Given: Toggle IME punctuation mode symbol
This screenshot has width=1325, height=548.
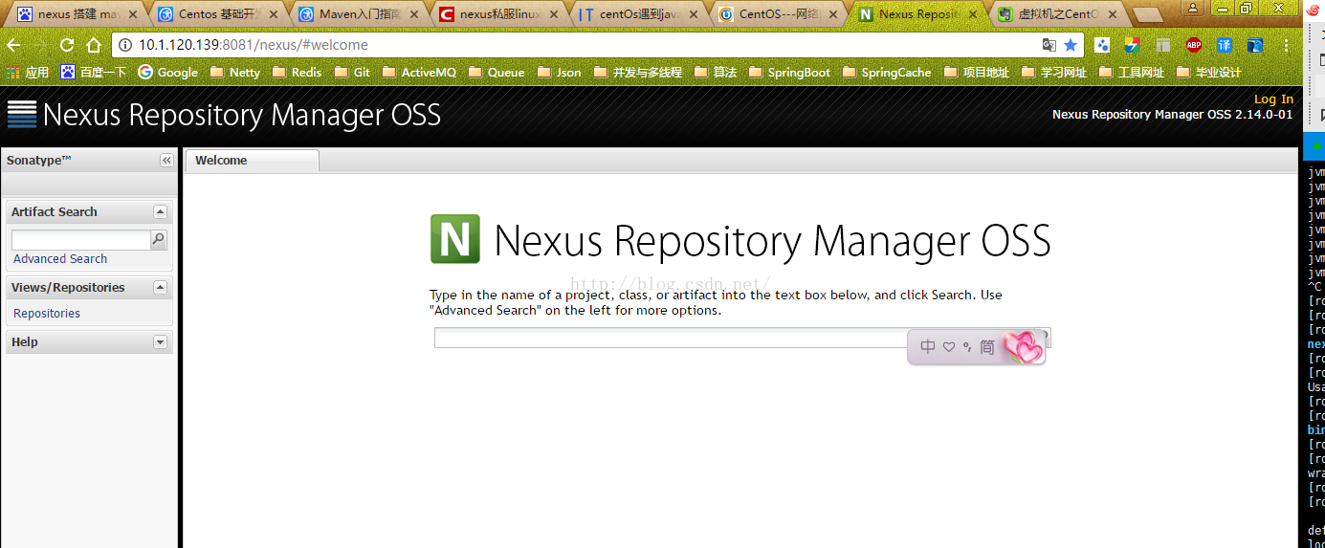Looking at the screenshot, I should tap(967, 347).
